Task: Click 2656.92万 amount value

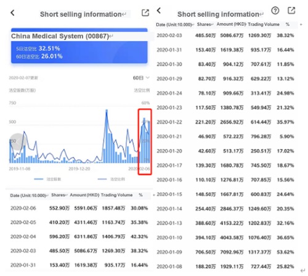Action: (232, 122)
